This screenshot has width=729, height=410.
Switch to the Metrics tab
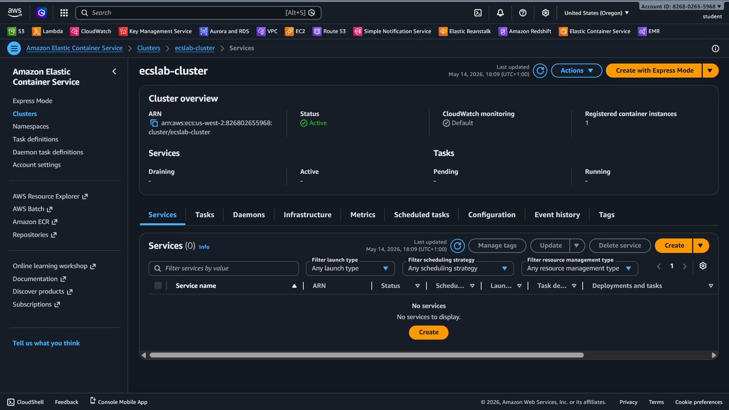(x=362, y=215)
